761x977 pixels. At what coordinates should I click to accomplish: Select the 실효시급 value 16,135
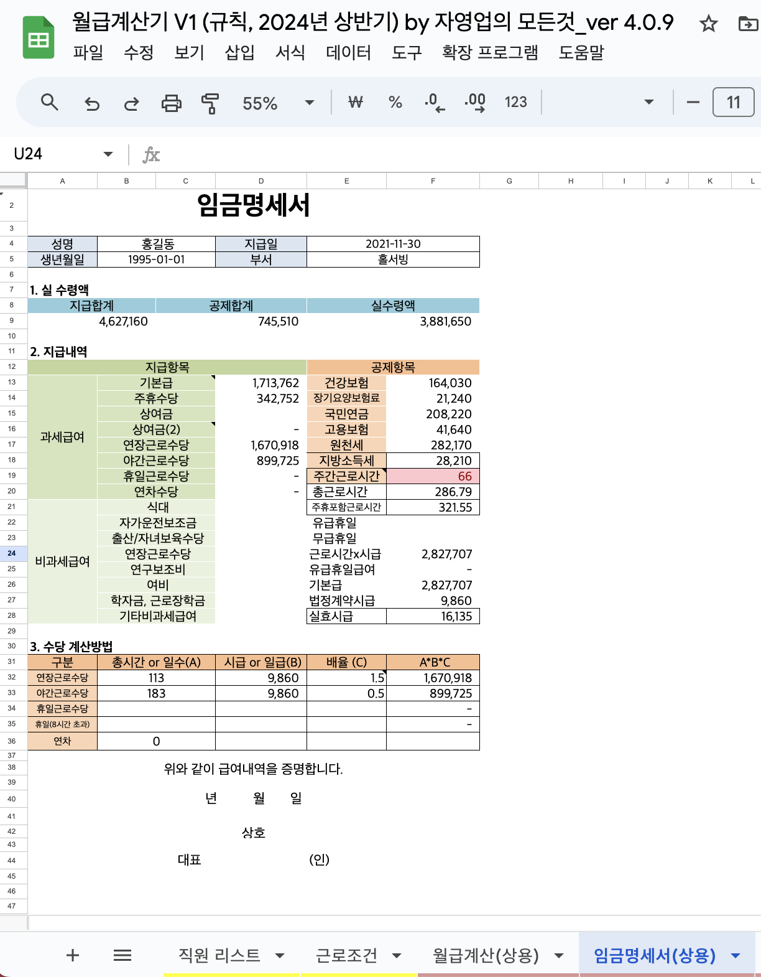pos(433,616)
